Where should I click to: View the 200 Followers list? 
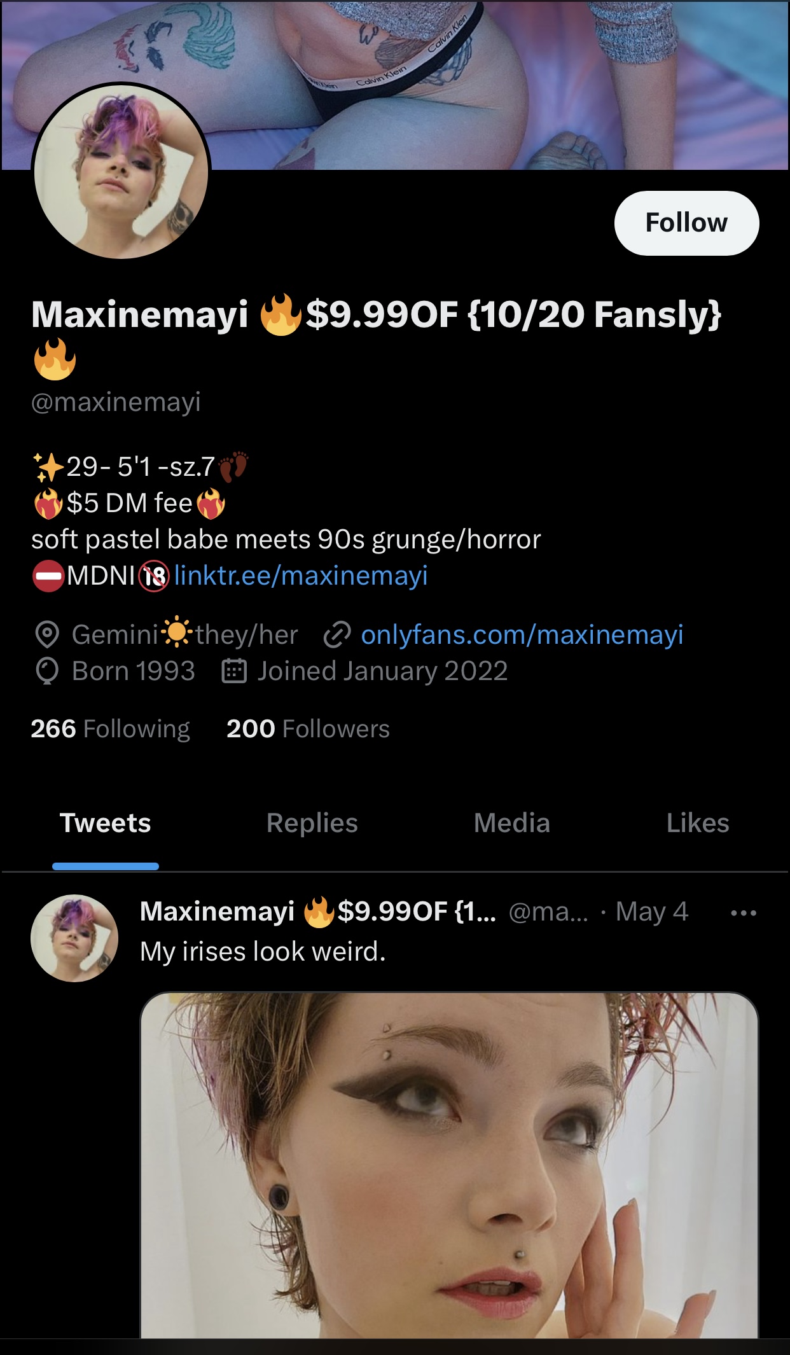(x=308, y=729)
